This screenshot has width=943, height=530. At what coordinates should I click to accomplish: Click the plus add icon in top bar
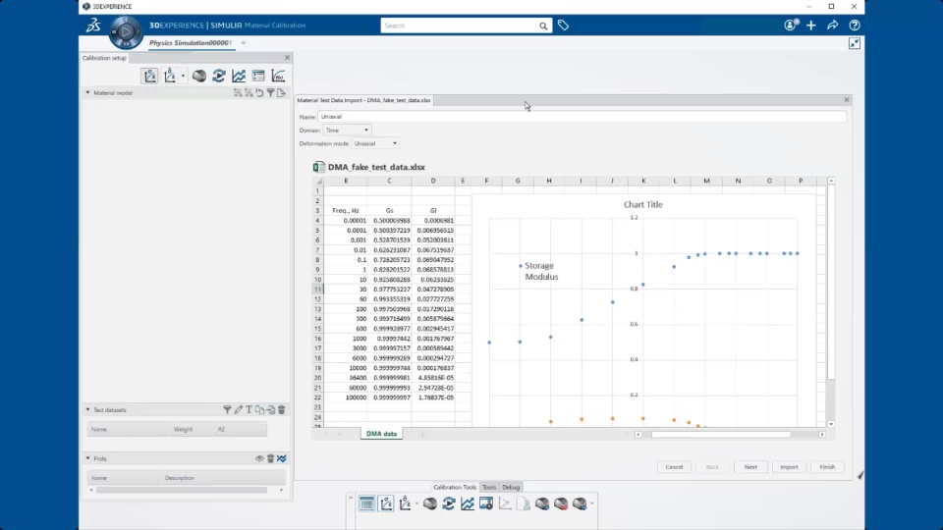pos(811,26)
